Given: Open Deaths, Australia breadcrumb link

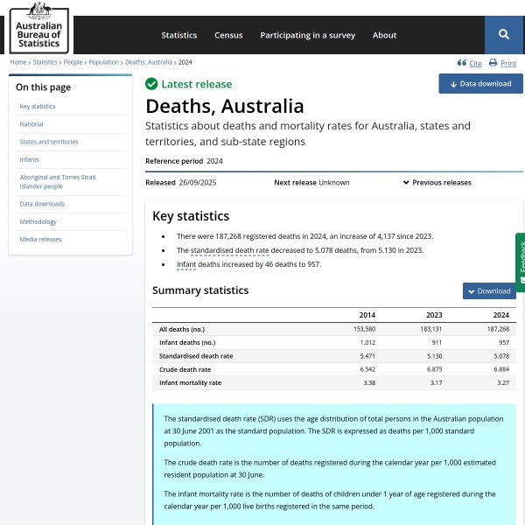Looking at the screenshot, I should click(x=149, y=63).
